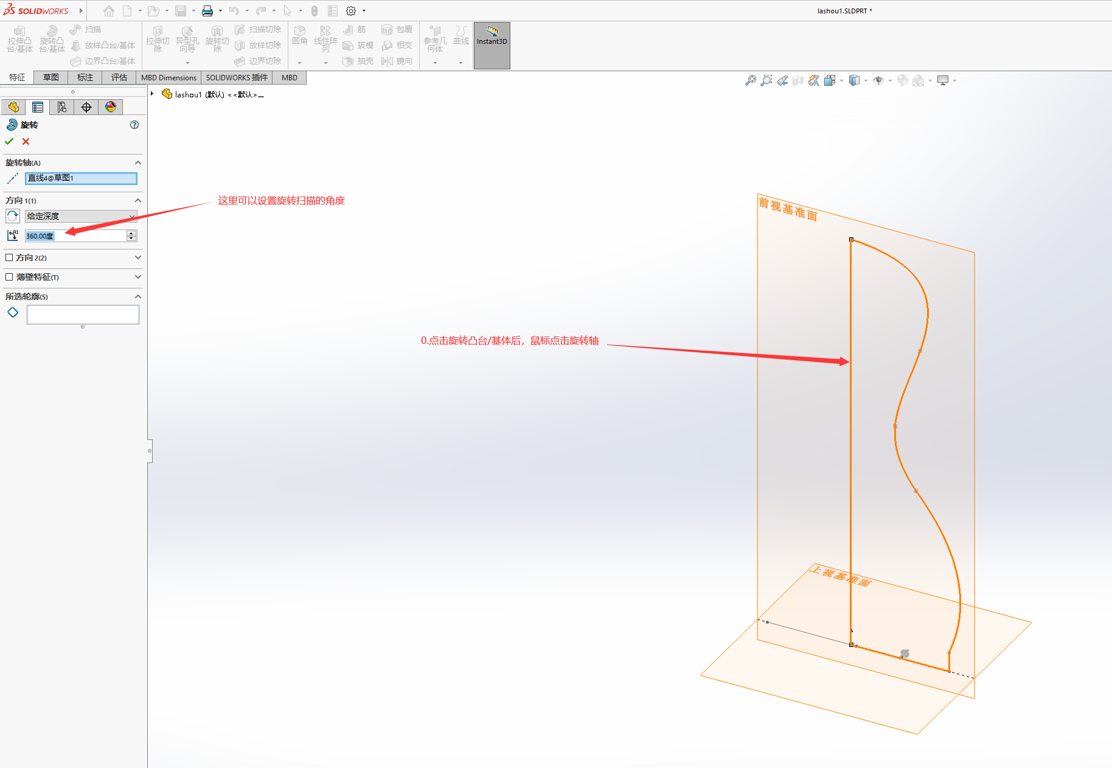Open the DimXpertManager crosshair tab icon
Image resolution: width=1112 pixels, height=768 pixels.
click(86, 107)
